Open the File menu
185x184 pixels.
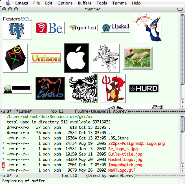(36, 3)
